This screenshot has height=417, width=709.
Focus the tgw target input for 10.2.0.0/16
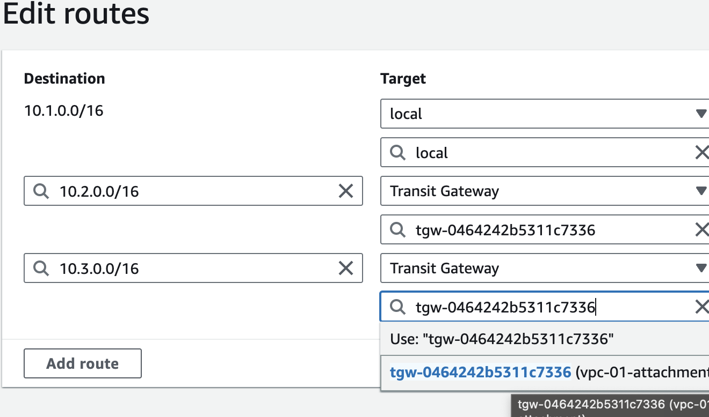tap(548, 230)
